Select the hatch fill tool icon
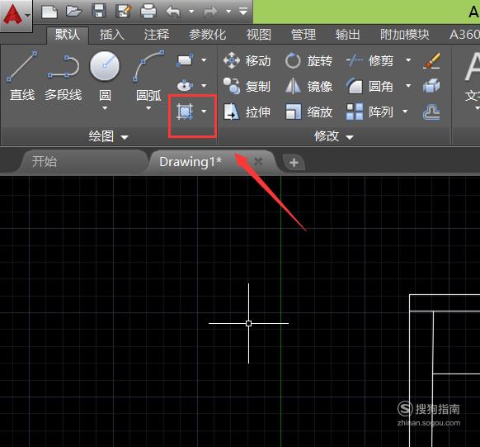Image resolution: width=480 pixels, height=447 pixels. pyautogui.click(x=185, y=112)
